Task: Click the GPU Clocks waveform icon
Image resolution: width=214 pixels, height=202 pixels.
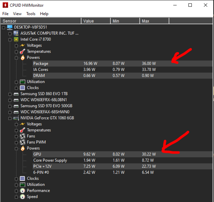Action: (x=22, y=178)
